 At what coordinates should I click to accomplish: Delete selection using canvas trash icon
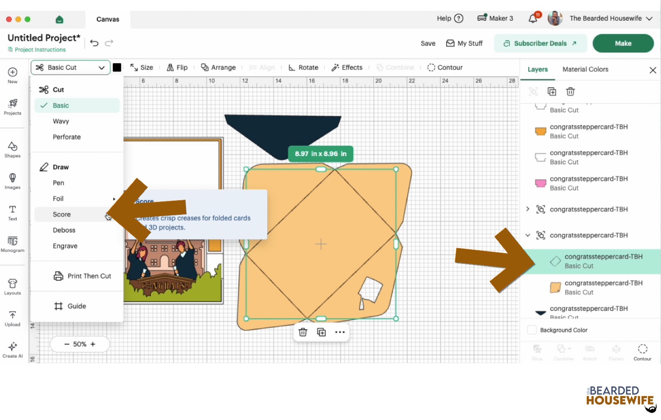303,332
